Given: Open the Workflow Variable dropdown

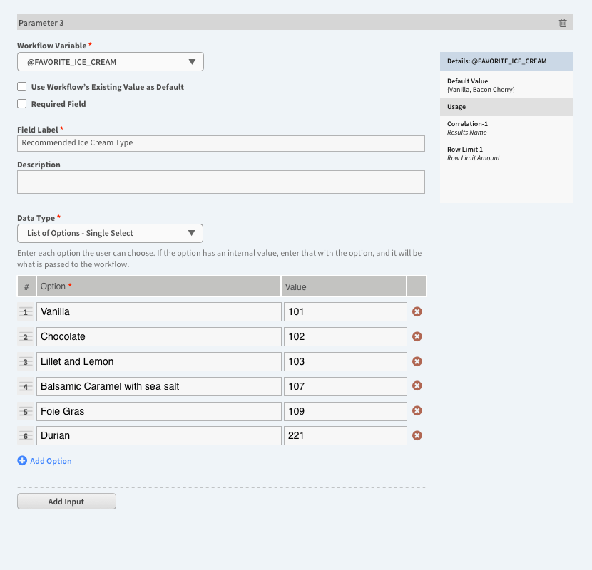Looking at the screenshot, I should pyautogui.click(x=111, y=62).
